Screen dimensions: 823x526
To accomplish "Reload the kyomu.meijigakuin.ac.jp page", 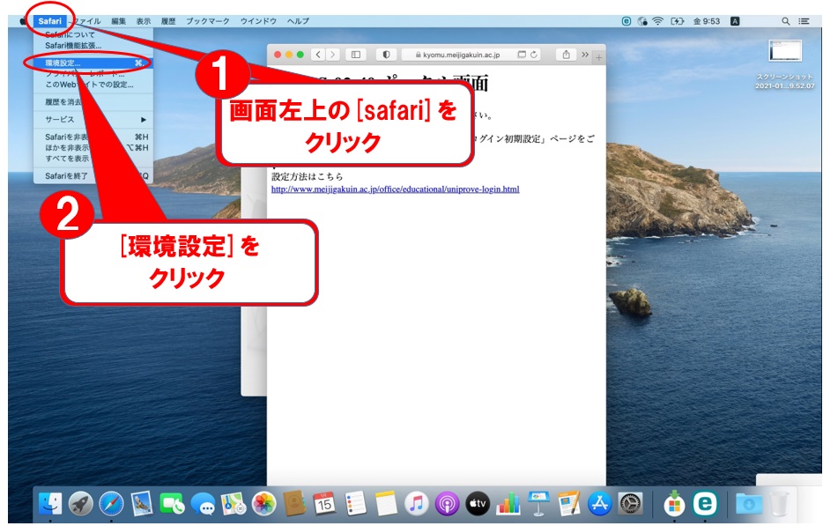I will point(534,55).
